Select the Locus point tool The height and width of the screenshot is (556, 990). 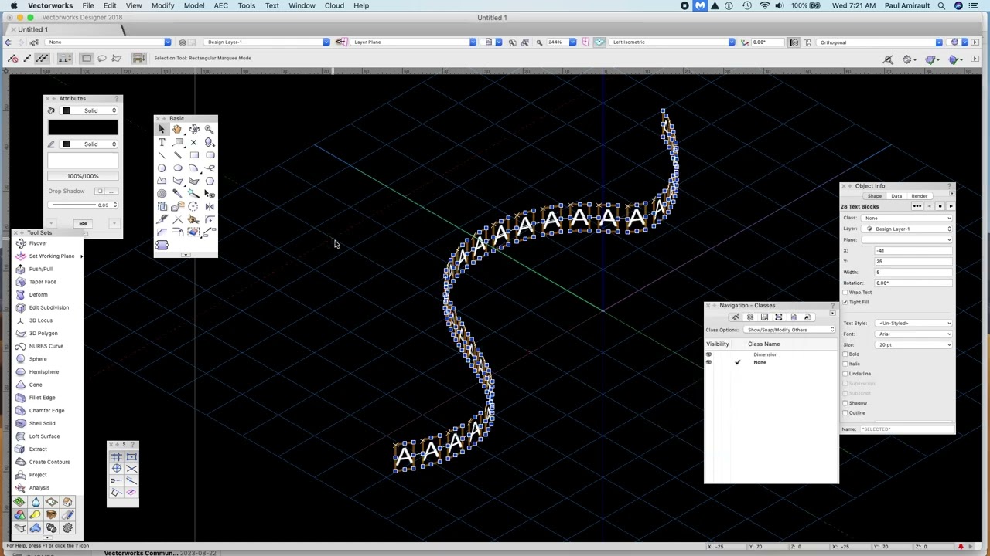tap(193, 143)
